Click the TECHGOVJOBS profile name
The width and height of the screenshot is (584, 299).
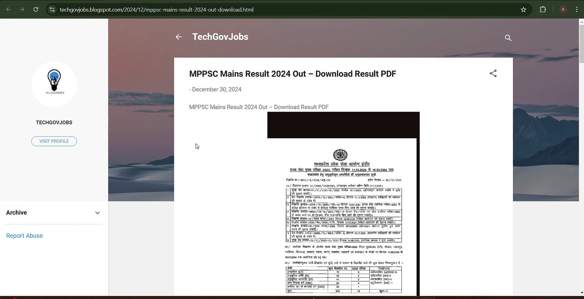54,123
